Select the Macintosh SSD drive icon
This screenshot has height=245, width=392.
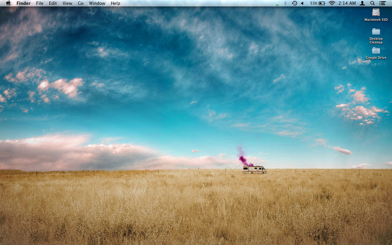[376, 12]
